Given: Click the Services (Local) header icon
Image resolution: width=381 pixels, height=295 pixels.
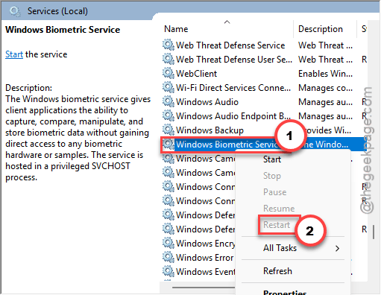Looking at the screenshot, I should (x=15, y=11).
